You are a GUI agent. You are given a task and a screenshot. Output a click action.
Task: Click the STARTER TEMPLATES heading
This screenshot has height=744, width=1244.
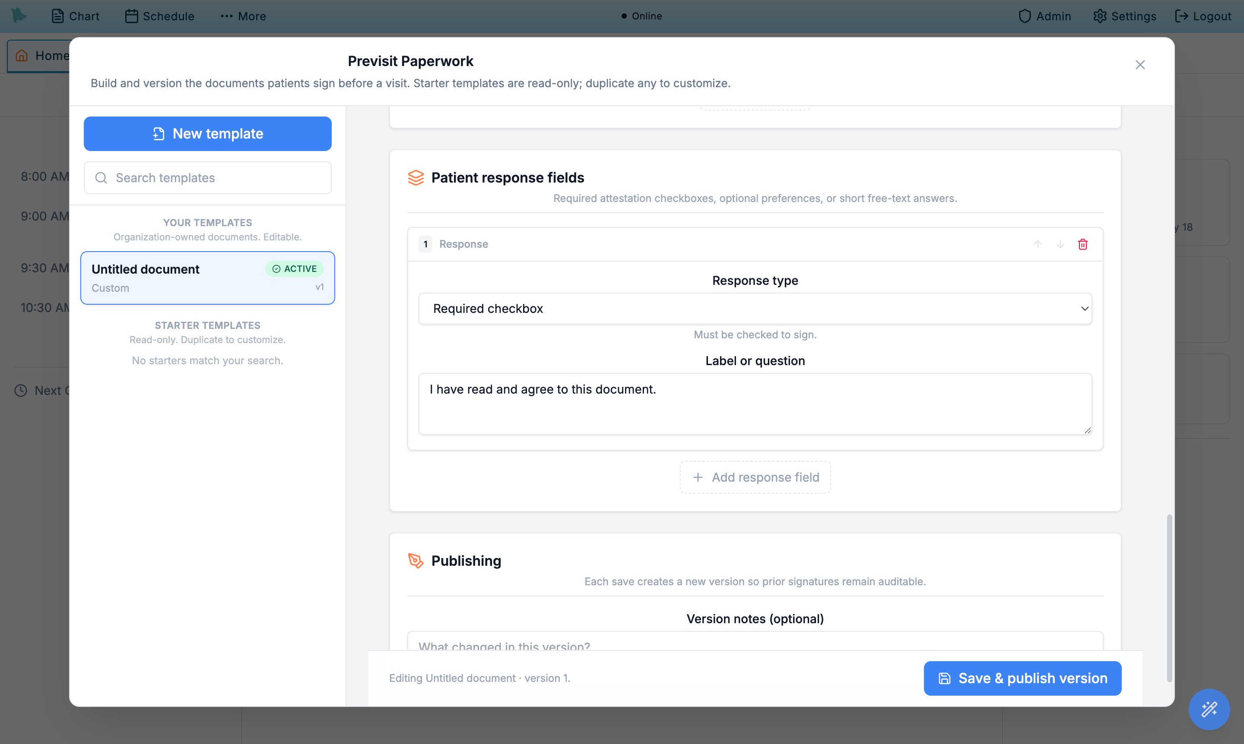point(208,325)
